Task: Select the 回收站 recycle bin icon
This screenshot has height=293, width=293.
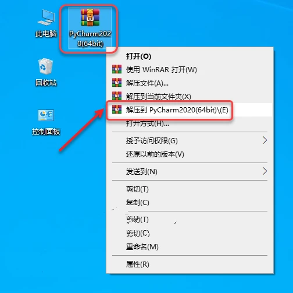Action: (46, 72)
